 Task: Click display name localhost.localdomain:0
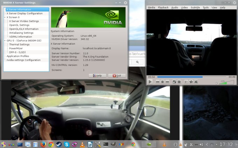97,48
